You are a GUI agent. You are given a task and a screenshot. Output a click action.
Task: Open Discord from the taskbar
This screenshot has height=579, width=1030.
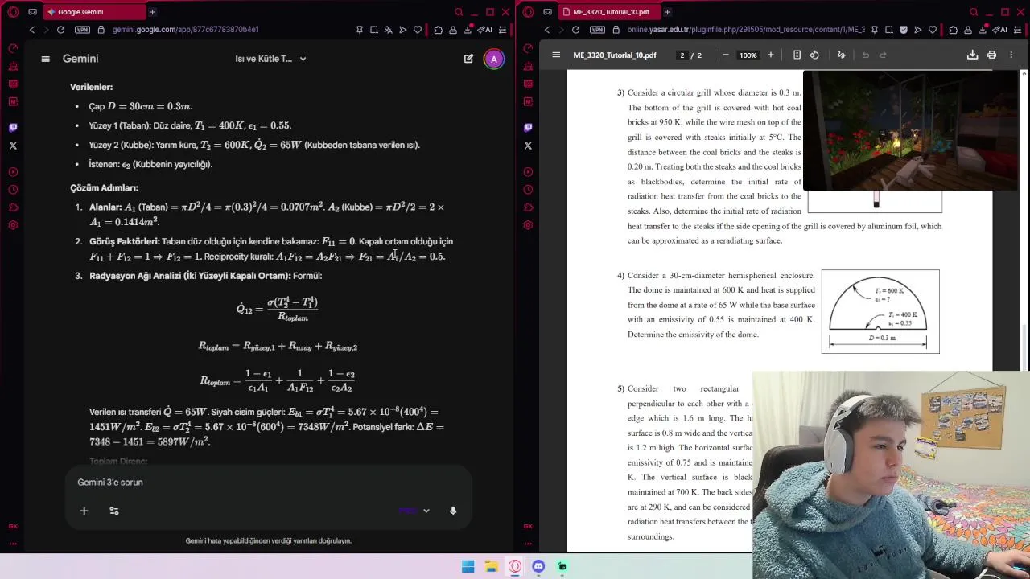point(538,566)
